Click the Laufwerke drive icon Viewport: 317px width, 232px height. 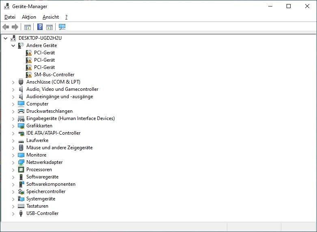(x=21, y=141)
